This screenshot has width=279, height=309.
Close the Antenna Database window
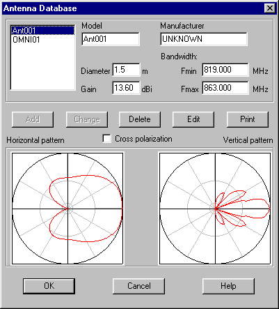point(270,8)
